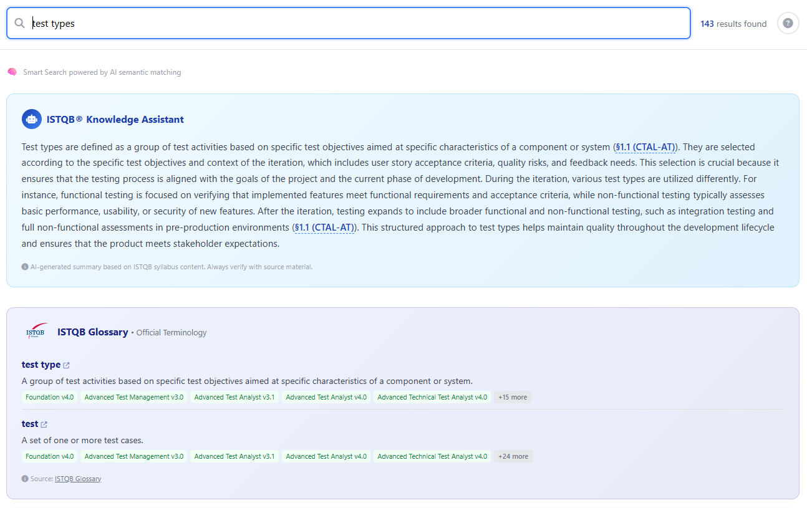The image size is (807, 508).
Task: Click the Knowledge Assistant robot icon
Action: (x=32, y=119)
